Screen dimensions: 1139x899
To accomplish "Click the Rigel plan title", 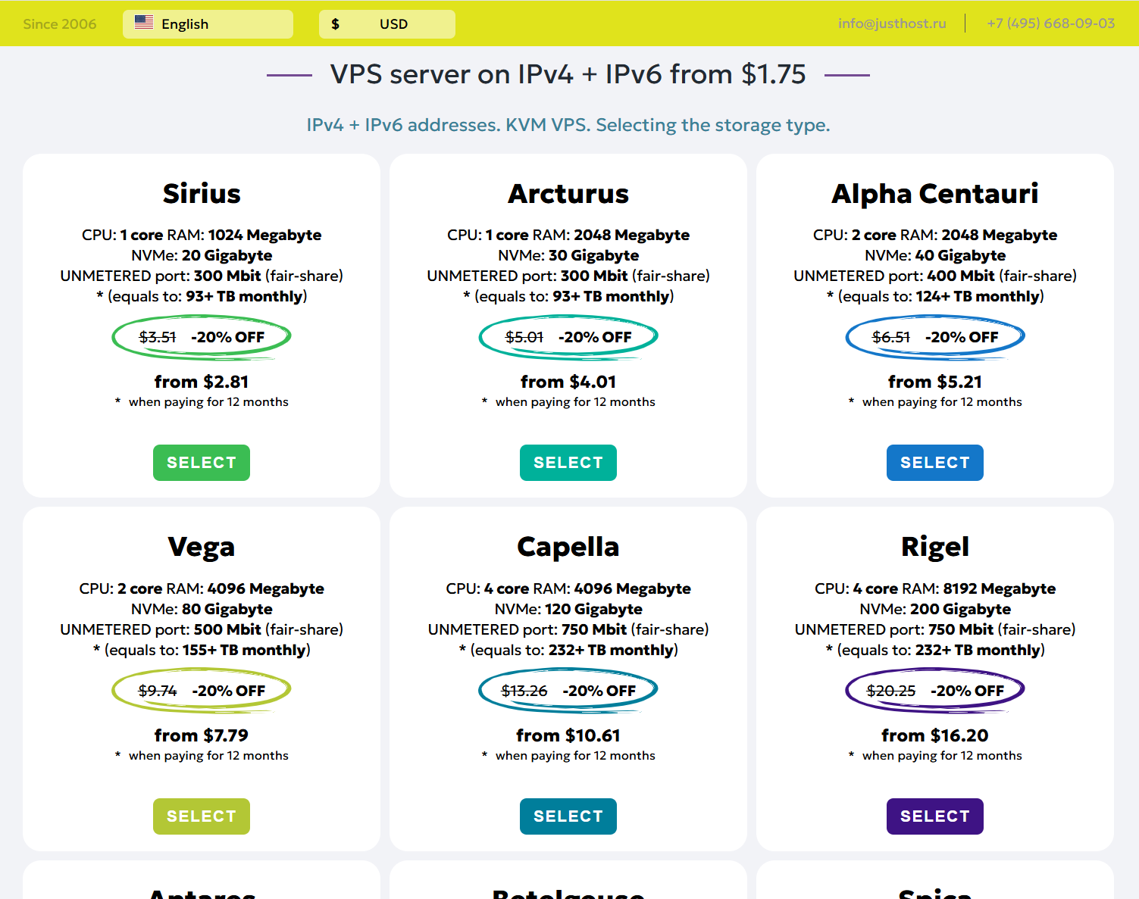I will point(935,548).
